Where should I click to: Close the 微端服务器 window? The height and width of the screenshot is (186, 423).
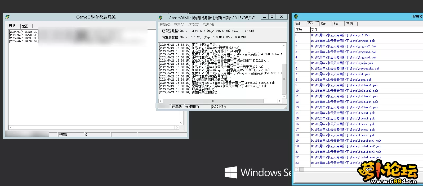point(281,17)
